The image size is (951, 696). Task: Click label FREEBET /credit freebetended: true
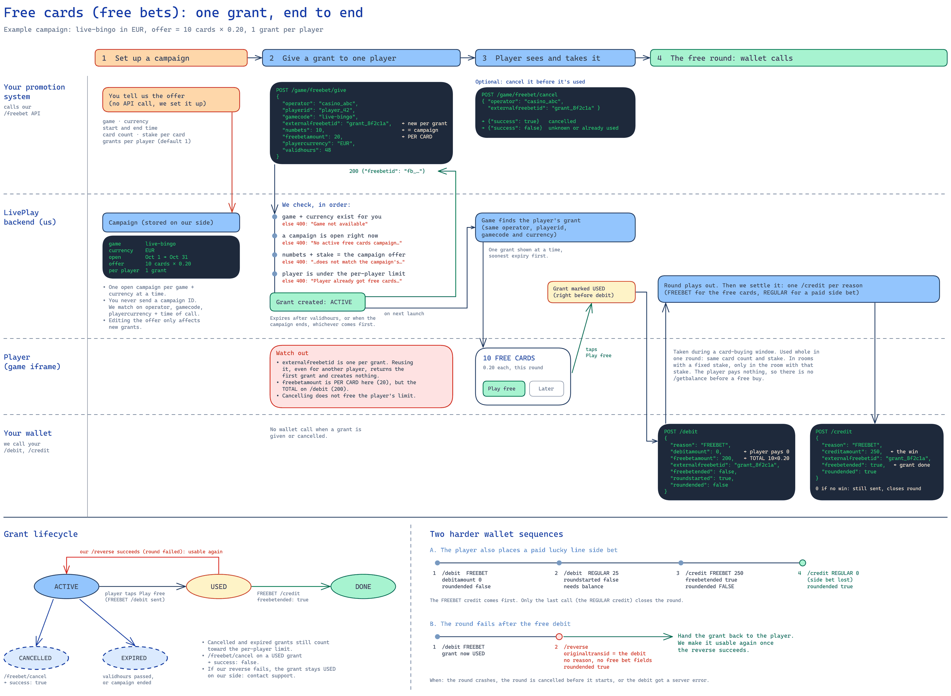[x=283, y=596]
